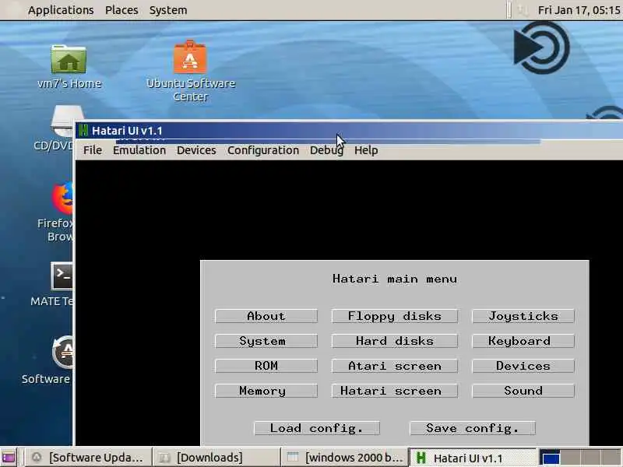Image resolution: width=623 pixels, height=467 pixels.
Task: Open Hard disks settings
Action: click(x=395, y=341)
